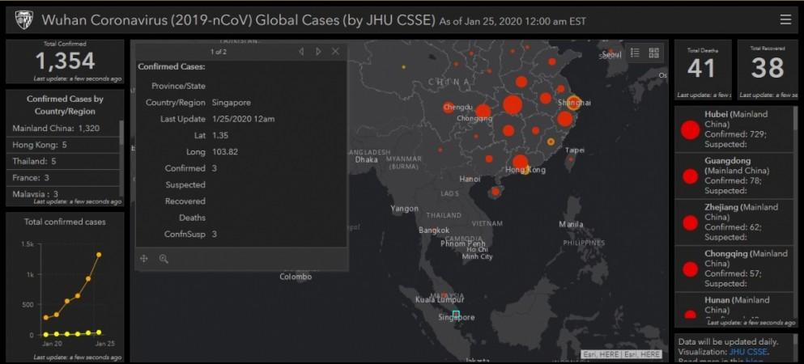This screenshot has width=804, height=364.
Task: Show previous feature in popup
Action: point(301,52)
